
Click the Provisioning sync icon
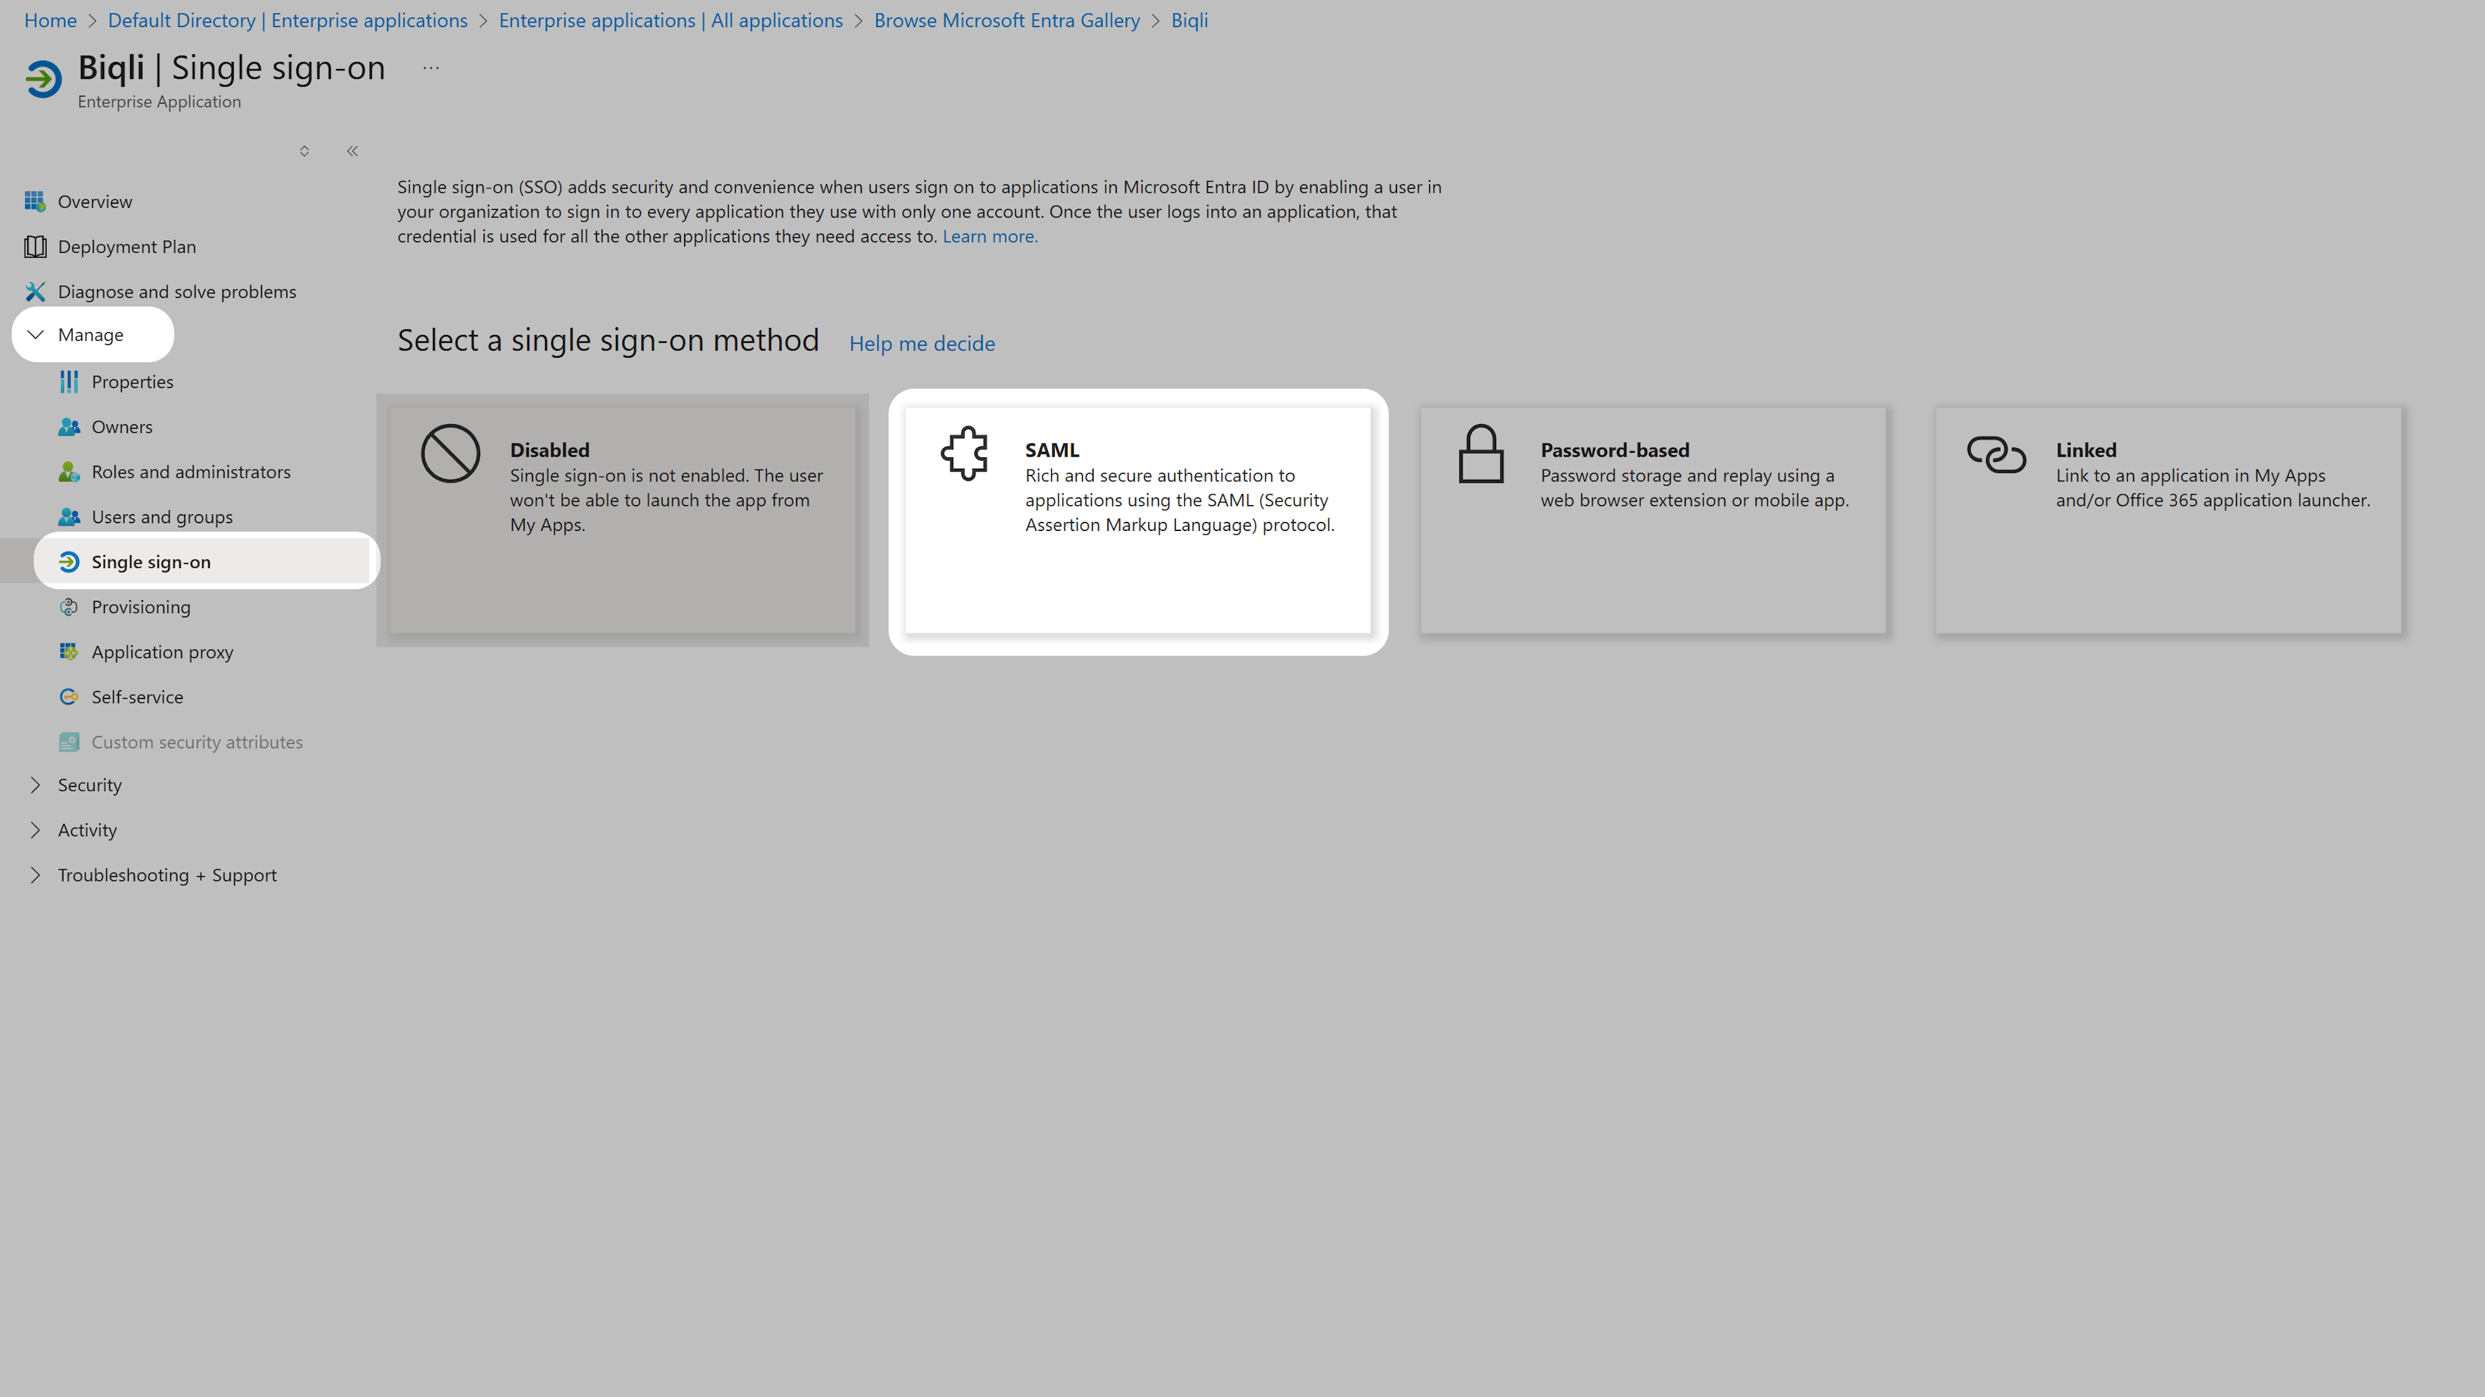click(x=69, y=607)
